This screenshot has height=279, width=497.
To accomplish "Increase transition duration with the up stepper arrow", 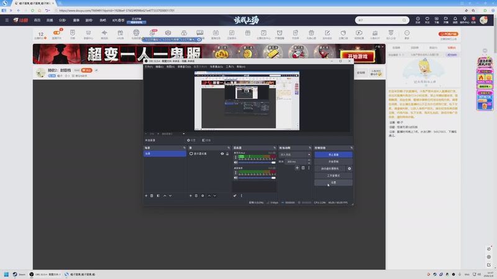I will pos(309,161).
